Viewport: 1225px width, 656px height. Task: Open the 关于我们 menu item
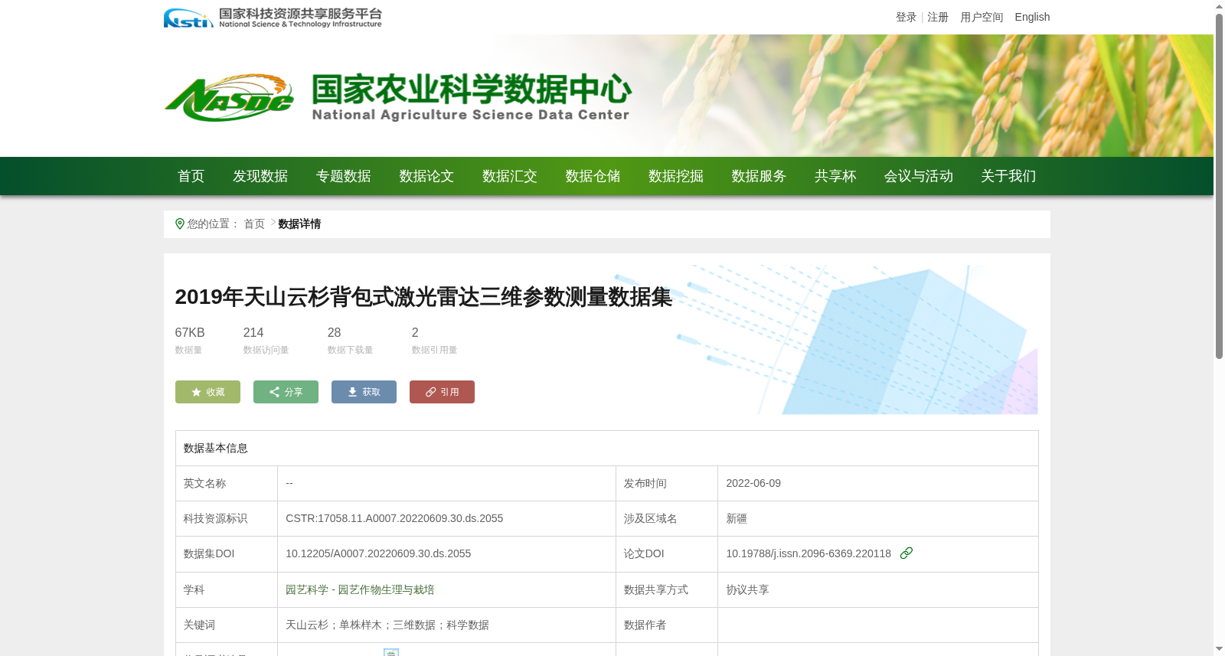1008,176
